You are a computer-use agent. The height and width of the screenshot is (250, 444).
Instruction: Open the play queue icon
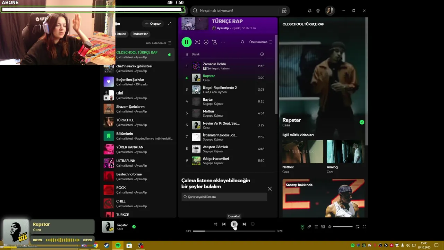point(316,227)
